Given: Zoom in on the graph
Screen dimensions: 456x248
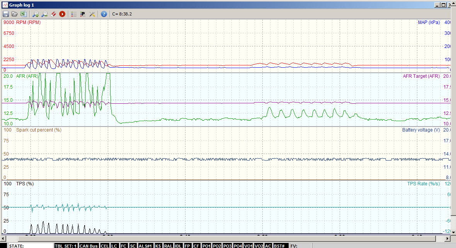Looking at the screenshot, I should point(35,14).
